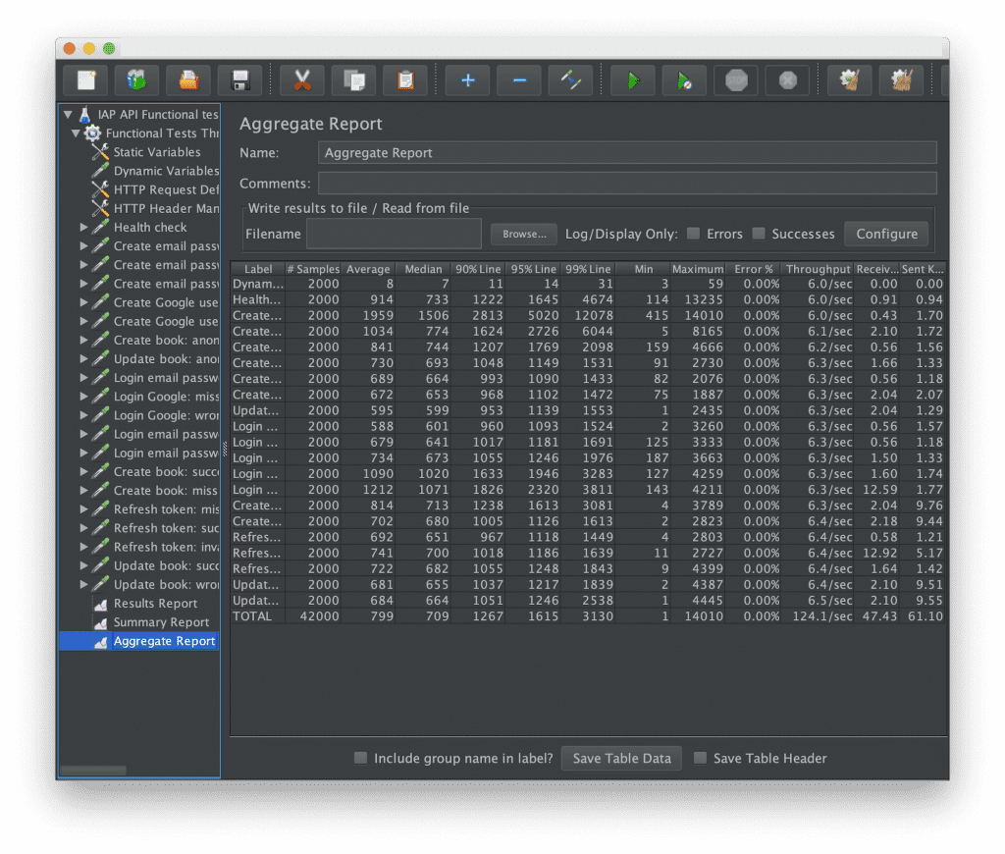1005x854 pixels.
Task: Select the Summary Report in the tree
Action: pyautogui.click(x=162, y=621)
